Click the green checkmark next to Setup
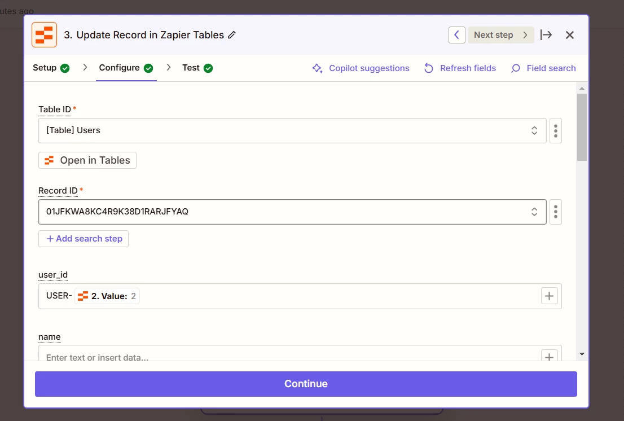 (65, 68)
